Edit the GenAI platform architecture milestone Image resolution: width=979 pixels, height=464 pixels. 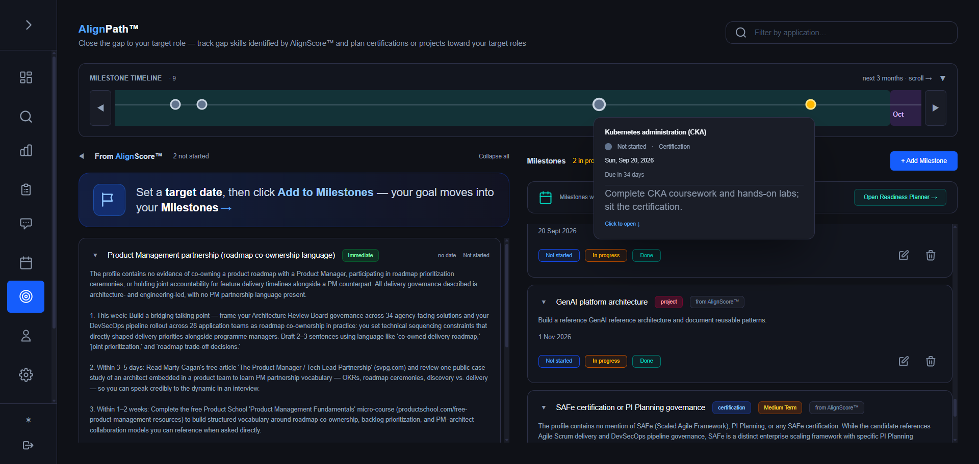coord(904,361)
